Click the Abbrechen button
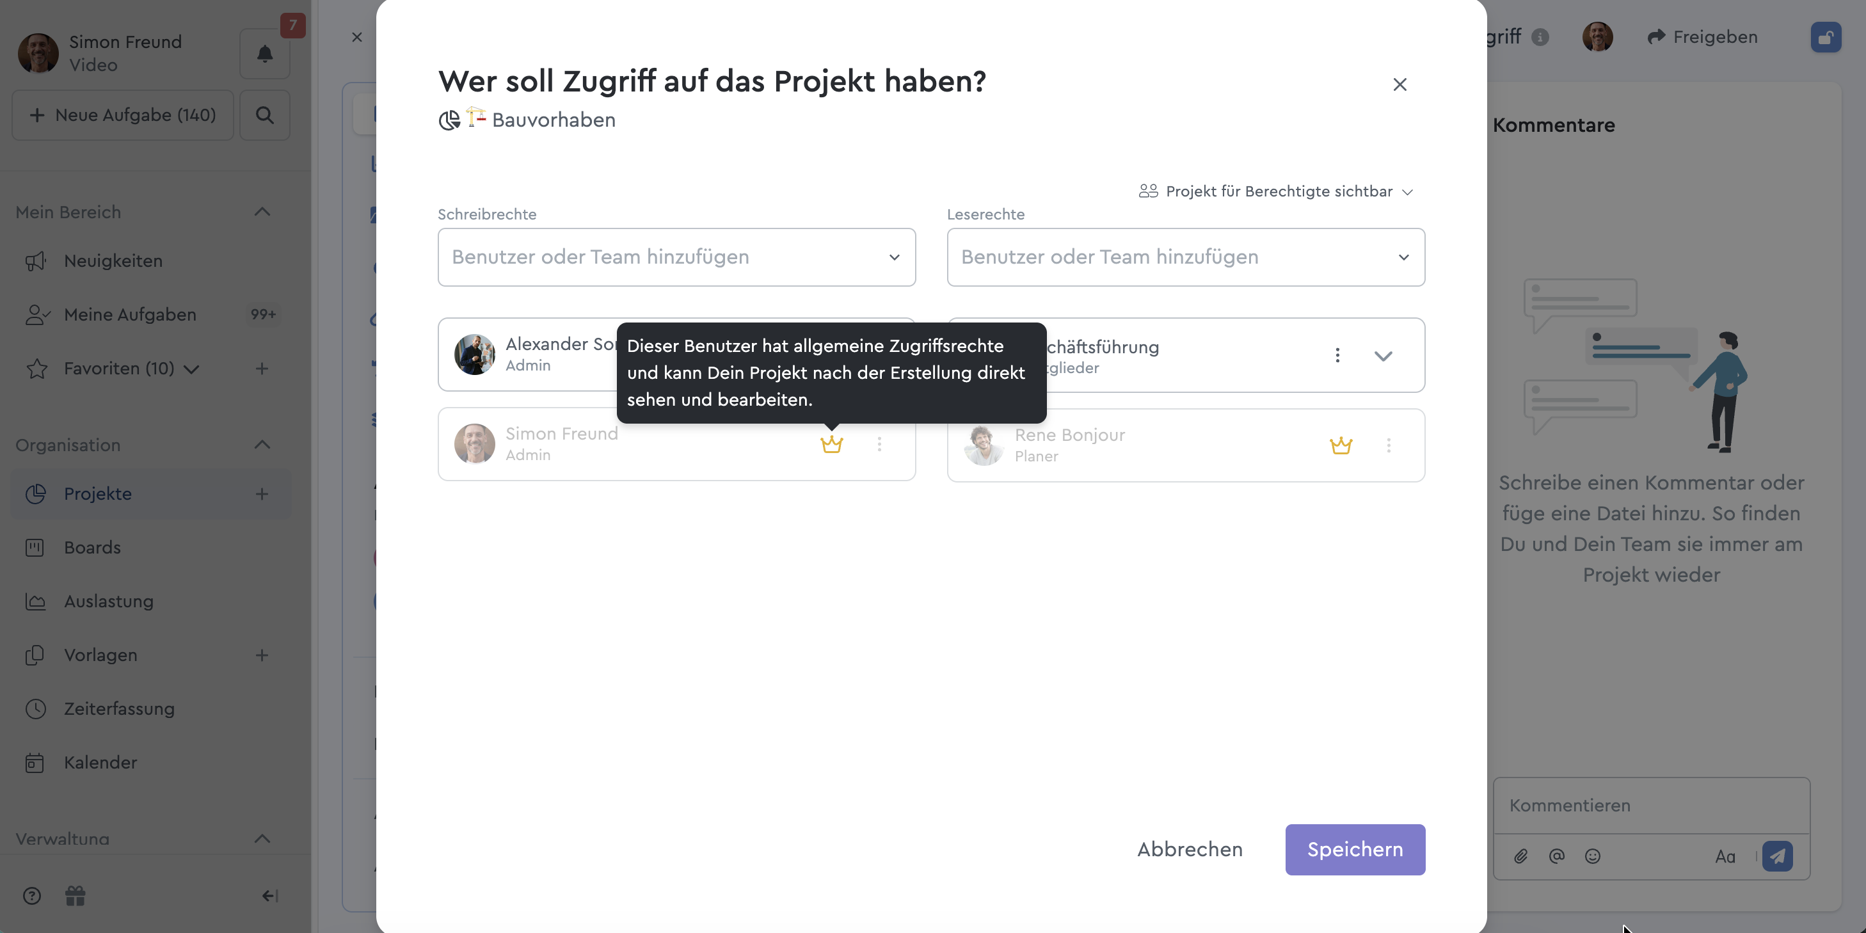This screenshot has height=933, width=1866. [1190, 849]
